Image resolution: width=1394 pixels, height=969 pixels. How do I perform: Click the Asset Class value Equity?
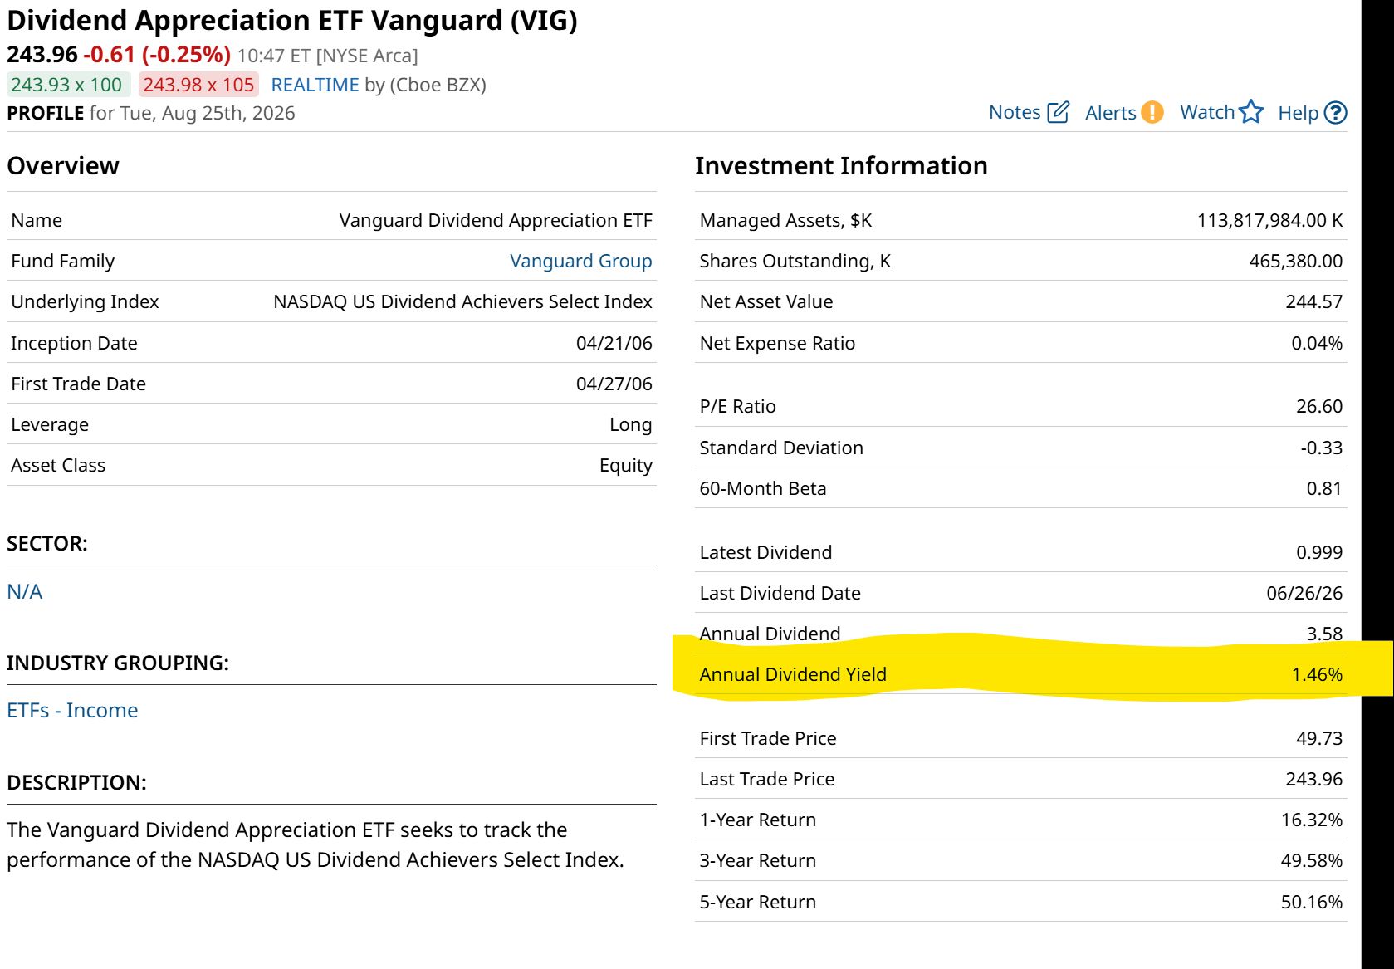pos(626,465)
